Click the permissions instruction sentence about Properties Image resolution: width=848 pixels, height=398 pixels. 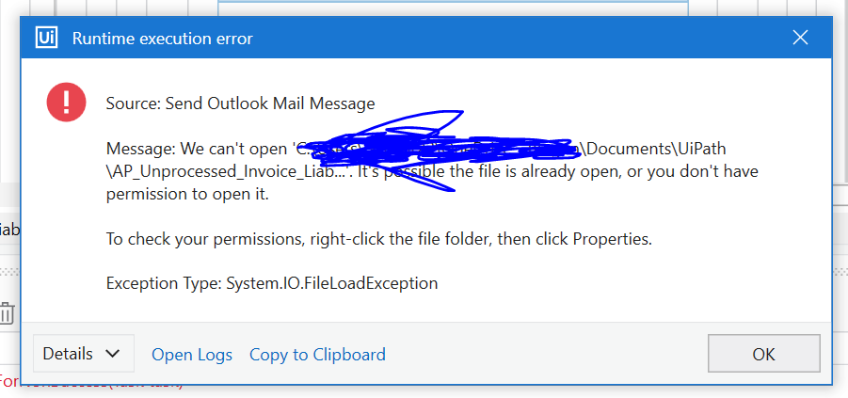coord(379,238)
